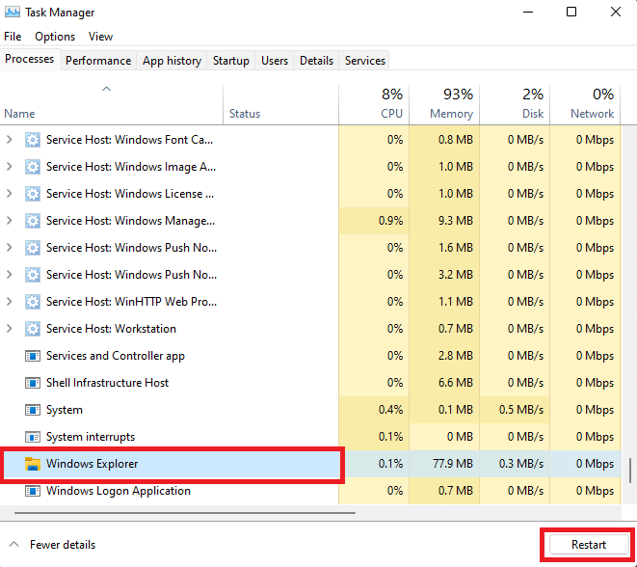This screenshot has width=637, height=567.
Task: Click the Shell Infrastructure Host icon
Action: coord(32,383)
